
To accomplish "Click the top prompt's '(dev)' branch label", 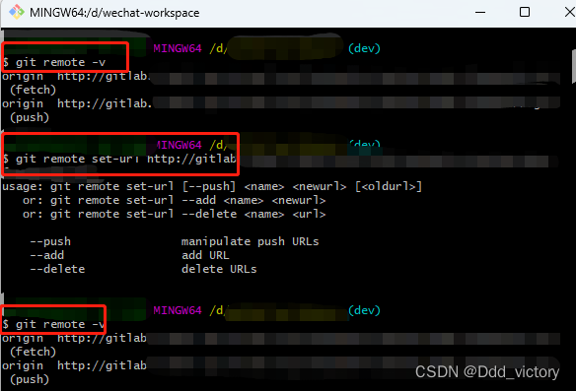I will coord(364,48).
